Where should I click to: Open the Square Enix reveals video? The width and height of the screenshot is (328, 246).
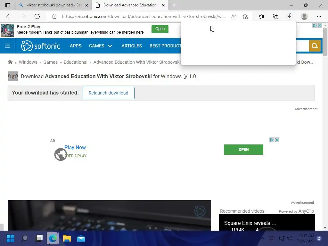267,223
